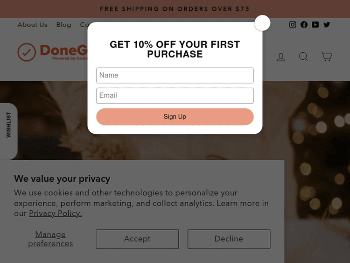This screenshot has width=350, height=263.
Task: Open the Facebook page icon
Action: [x=304, y=25]
